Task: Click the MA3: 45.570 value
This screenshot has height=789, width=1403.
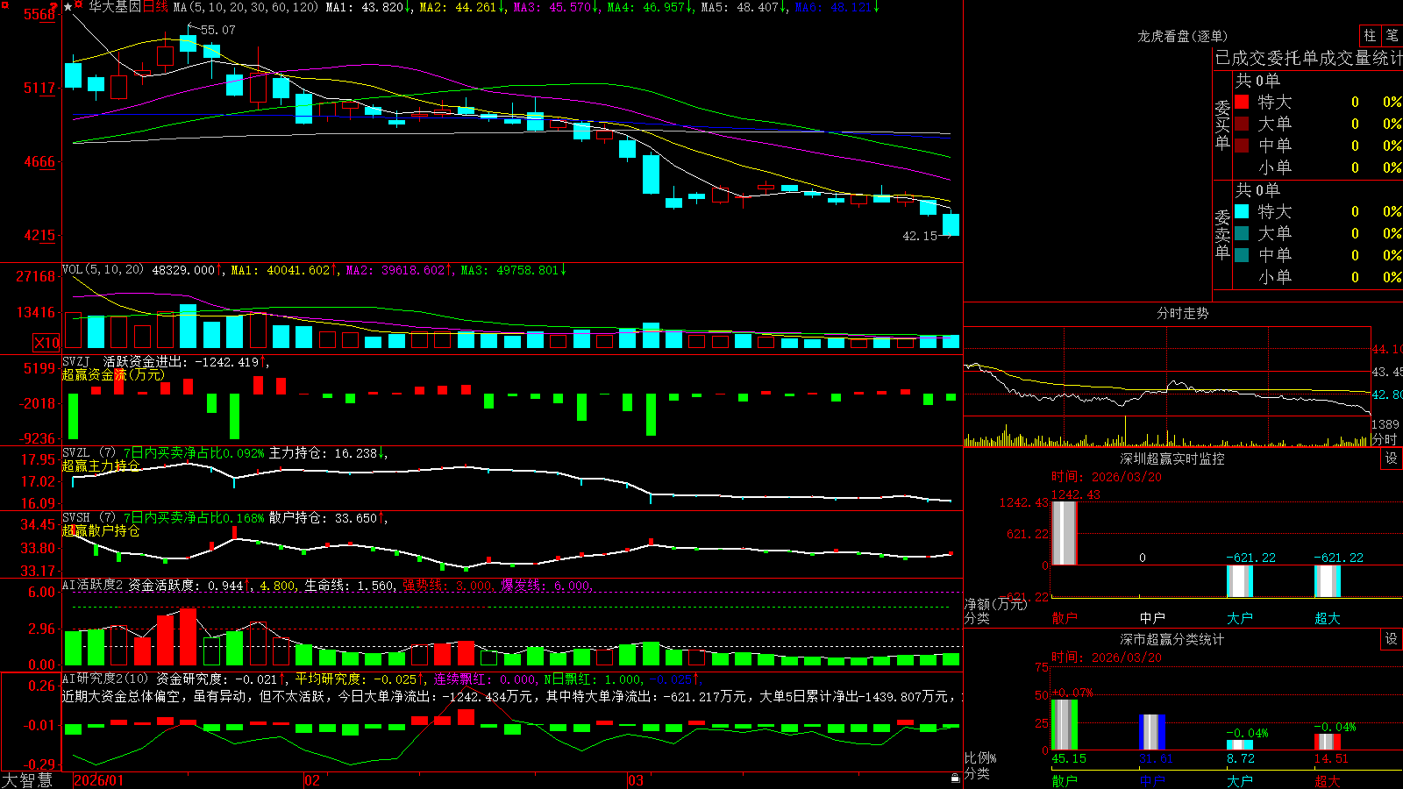Action: 556,7
